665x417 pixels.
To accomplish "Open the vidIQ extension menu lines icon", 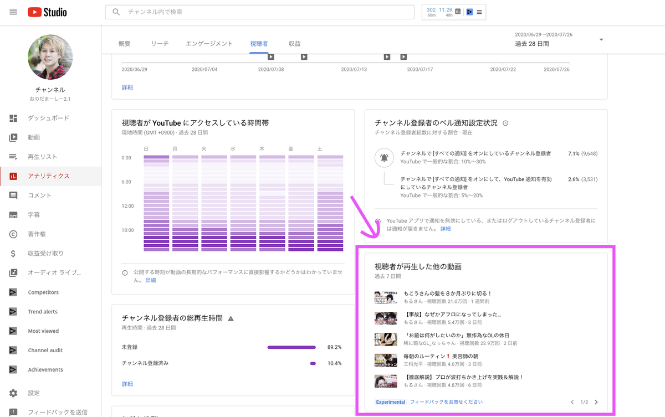I will [x=479, y=12].
